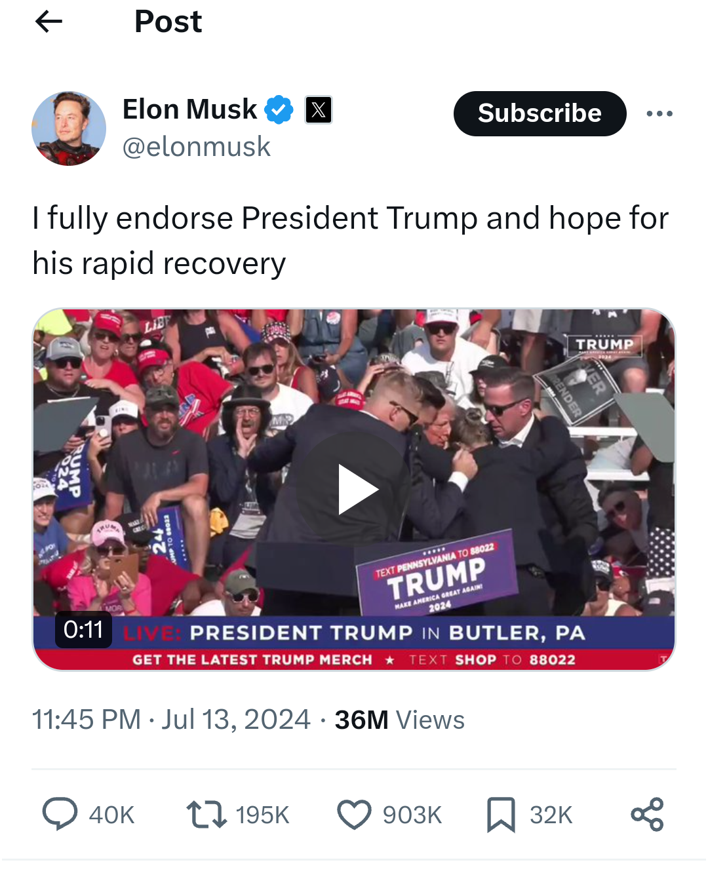
Task: Click the 903K likes count
Action: [x=412, y=815]
